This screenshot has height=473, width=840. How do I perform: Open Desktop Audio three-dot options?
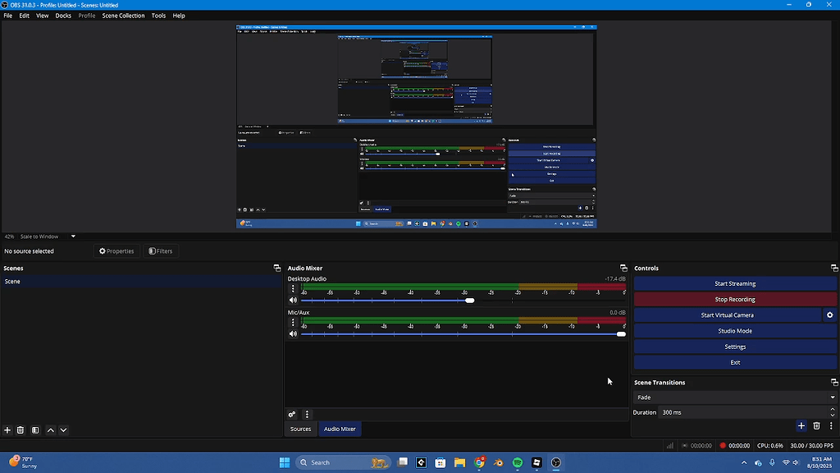(293, 288)
